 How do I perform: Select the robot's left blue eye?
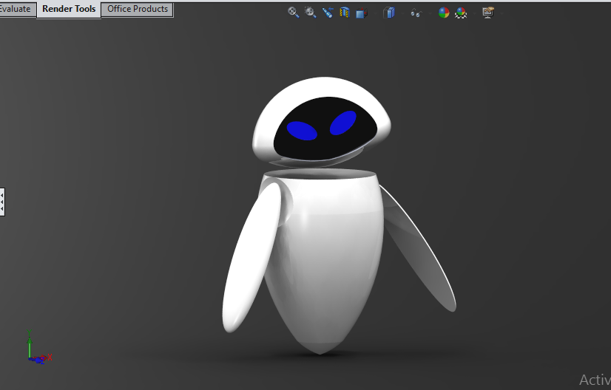pyautogui.click(x=302, y=131)
